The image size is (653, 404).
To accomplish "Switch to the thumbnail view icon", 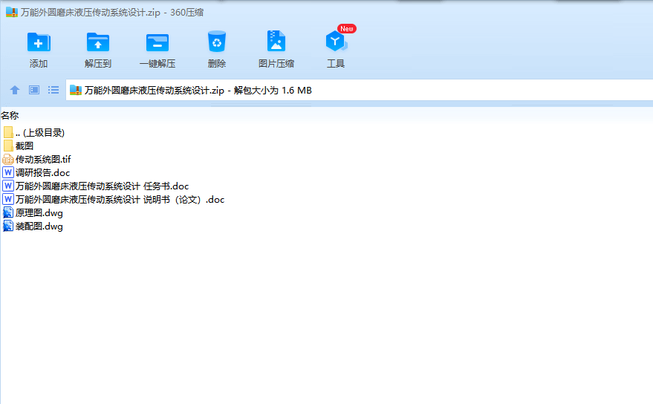I will pos(34,90).
